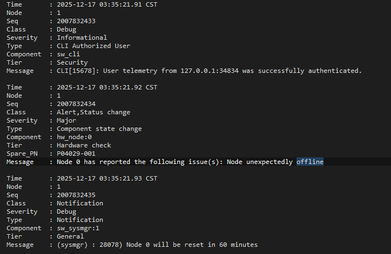
Task: Click 'CLI[15678]' in the first message
Action: point(76,71)
